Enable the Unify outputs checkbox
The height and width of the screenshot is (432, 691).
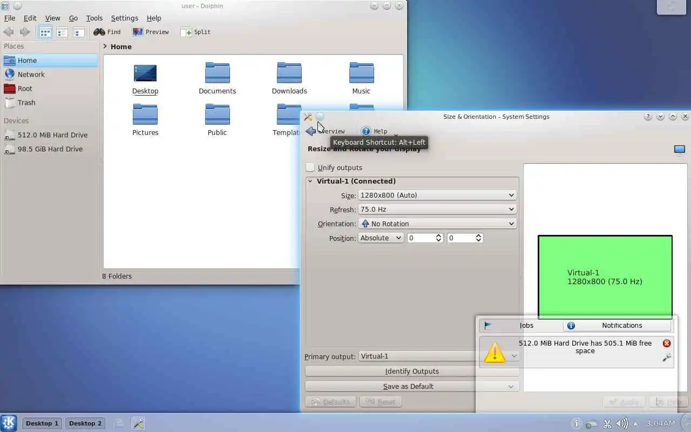[310, 167]
